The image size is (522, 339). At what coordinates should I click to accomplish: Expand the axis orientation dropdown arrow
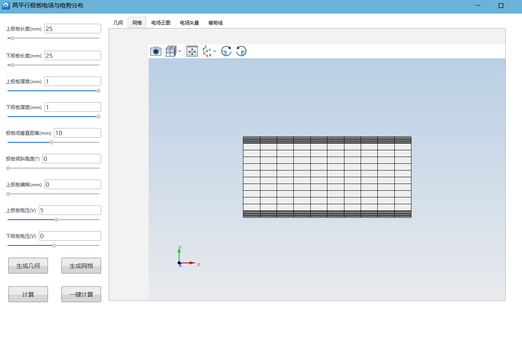[215, 51]
